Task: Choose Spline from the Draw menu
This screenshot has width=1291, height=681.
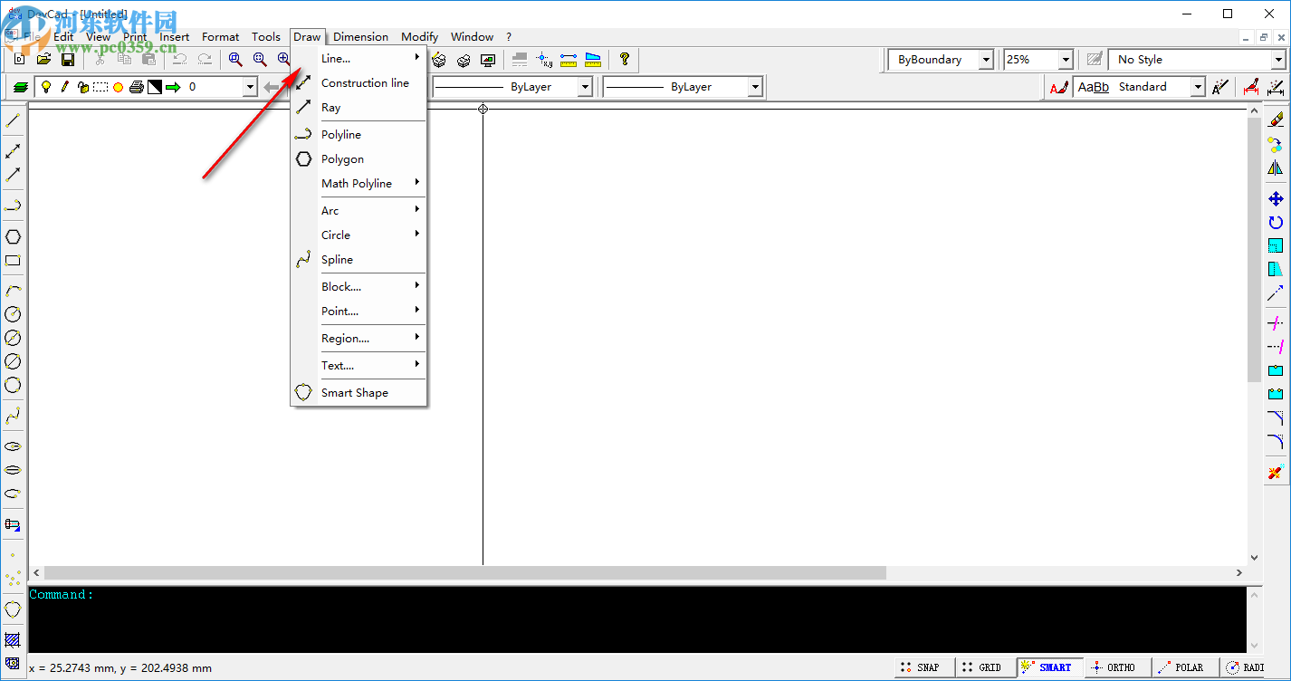Action: click(x=359, y=259)
